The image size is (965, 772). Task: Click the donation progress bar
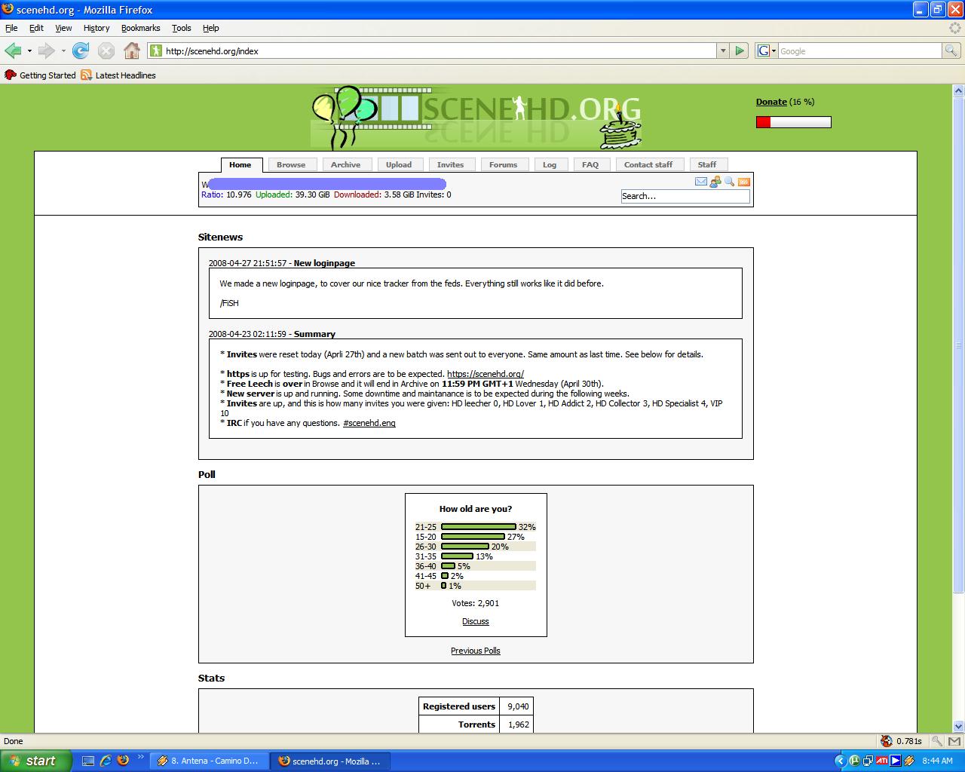(794, 122)
